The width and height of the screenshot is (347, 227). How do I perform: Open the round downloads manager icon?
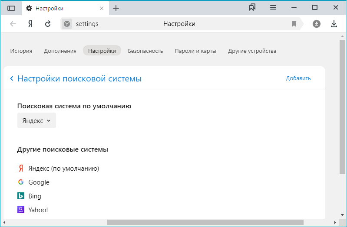point(317,24)
